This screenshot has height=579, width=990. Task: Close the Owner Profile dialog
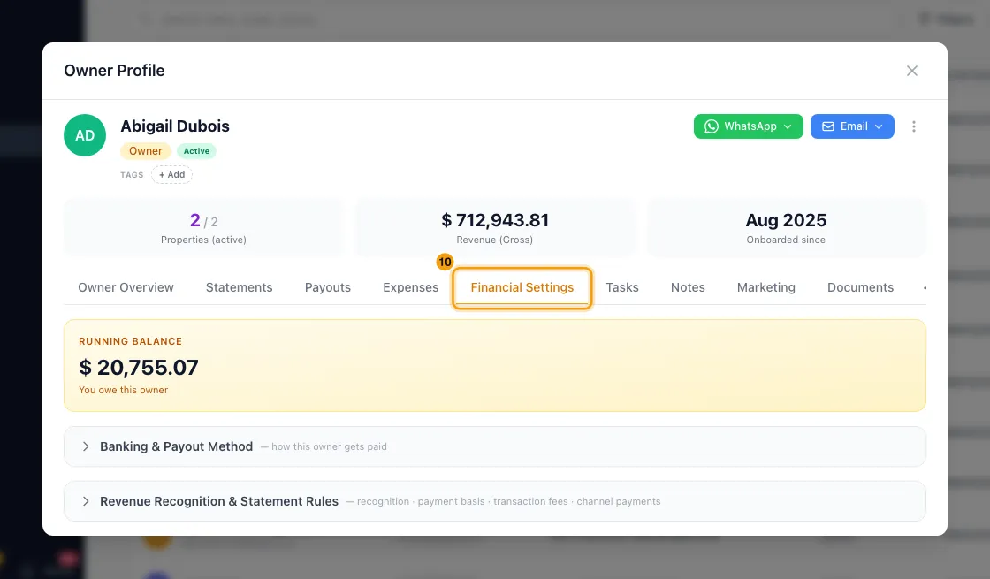[911, 71]
